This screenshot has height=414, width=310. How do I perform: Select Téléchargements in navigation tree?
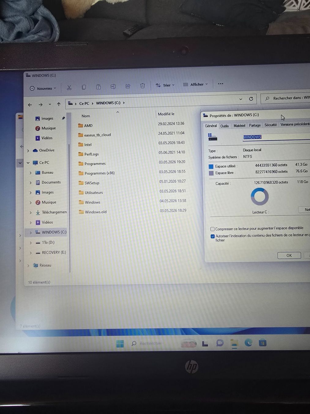tap(51, 212)
